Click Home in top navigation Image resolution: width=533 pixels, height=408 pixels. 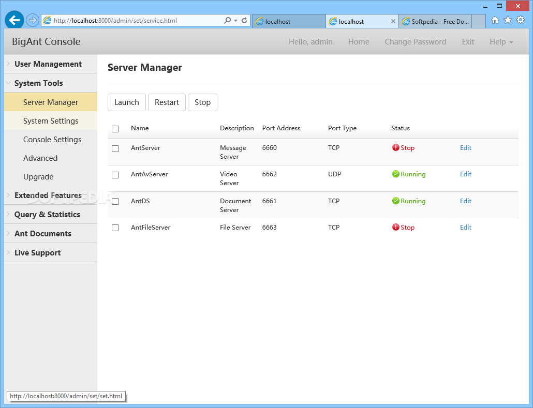(x=359, y=42)
